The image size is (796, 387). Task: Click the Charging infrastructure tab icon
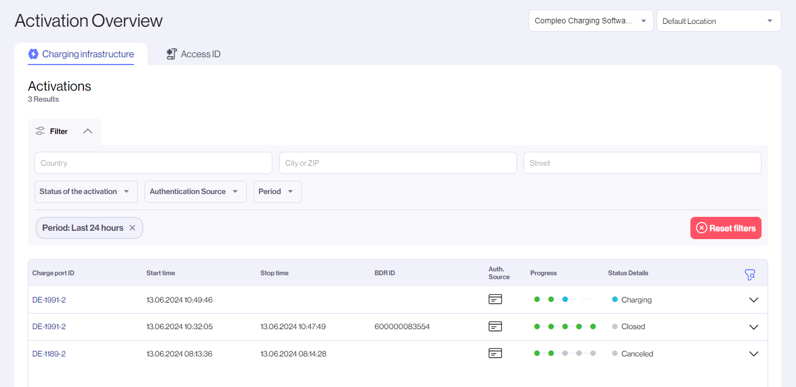coord(33,54)
